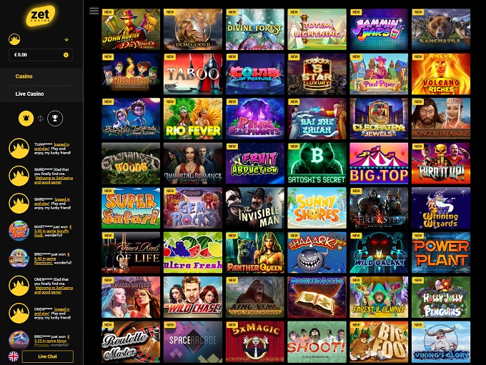Click the 'logged in and play' link from TUAN

tap(52, 146)
